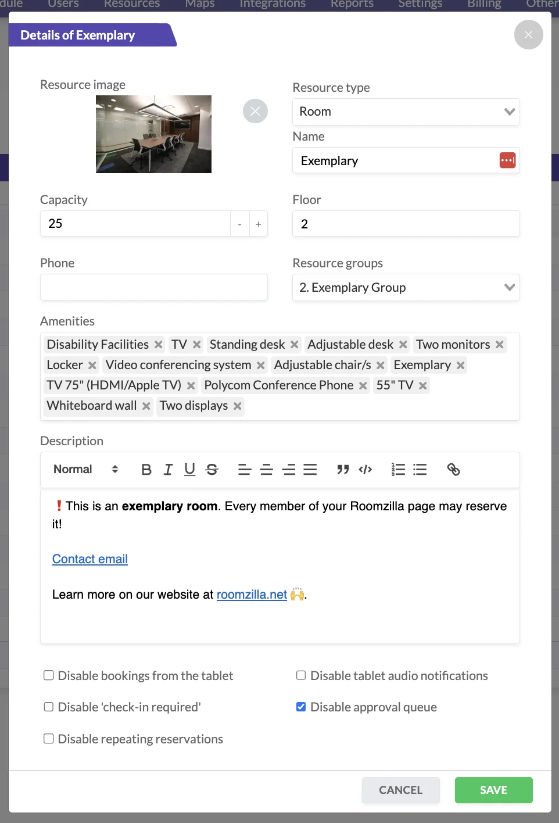Enable Disable bookings from the tablet
The height and width of the screenshot is (823, 559).
click(49, 675)
